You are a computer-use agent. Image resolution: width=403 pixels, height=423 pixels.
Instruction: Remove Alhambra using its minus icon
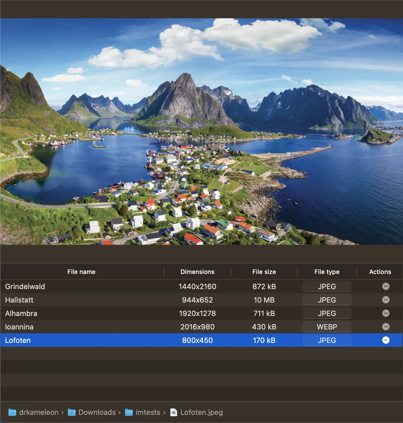386,313
